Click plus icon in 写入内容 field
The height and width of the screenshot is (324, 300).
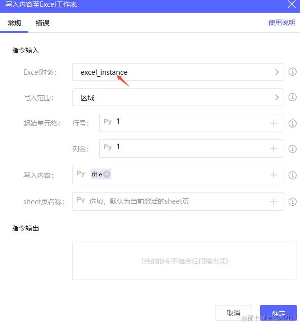point(274,175)
